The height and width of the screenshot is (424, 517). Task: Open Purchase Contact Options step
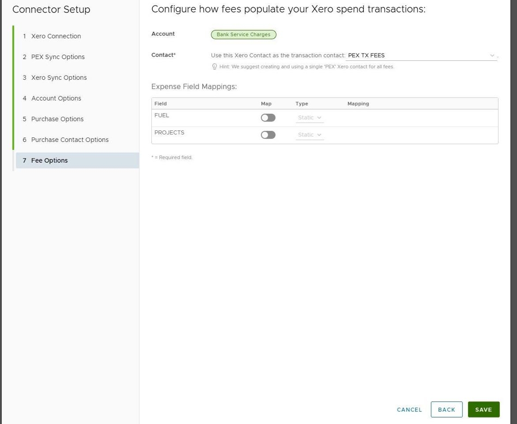[x=70, y=140]
